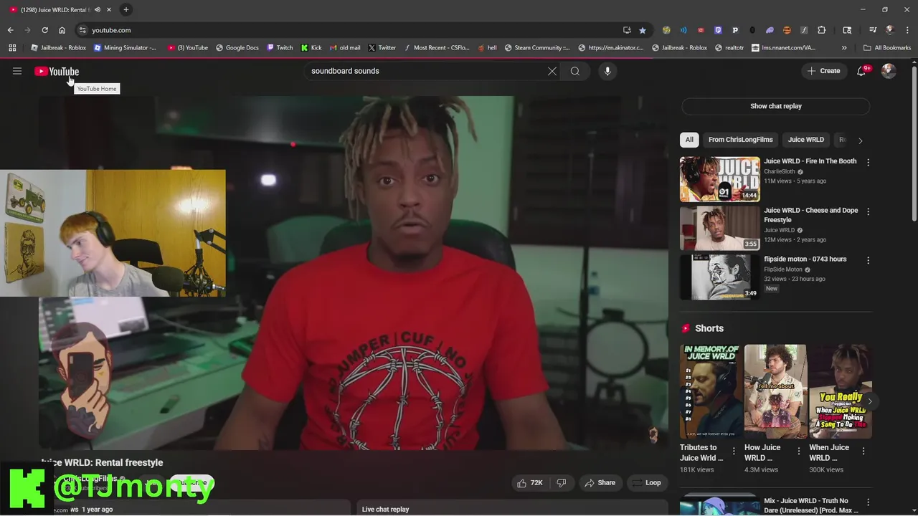Open options for Mix - Juice WRLD Truth No Dare

point(868,502)
